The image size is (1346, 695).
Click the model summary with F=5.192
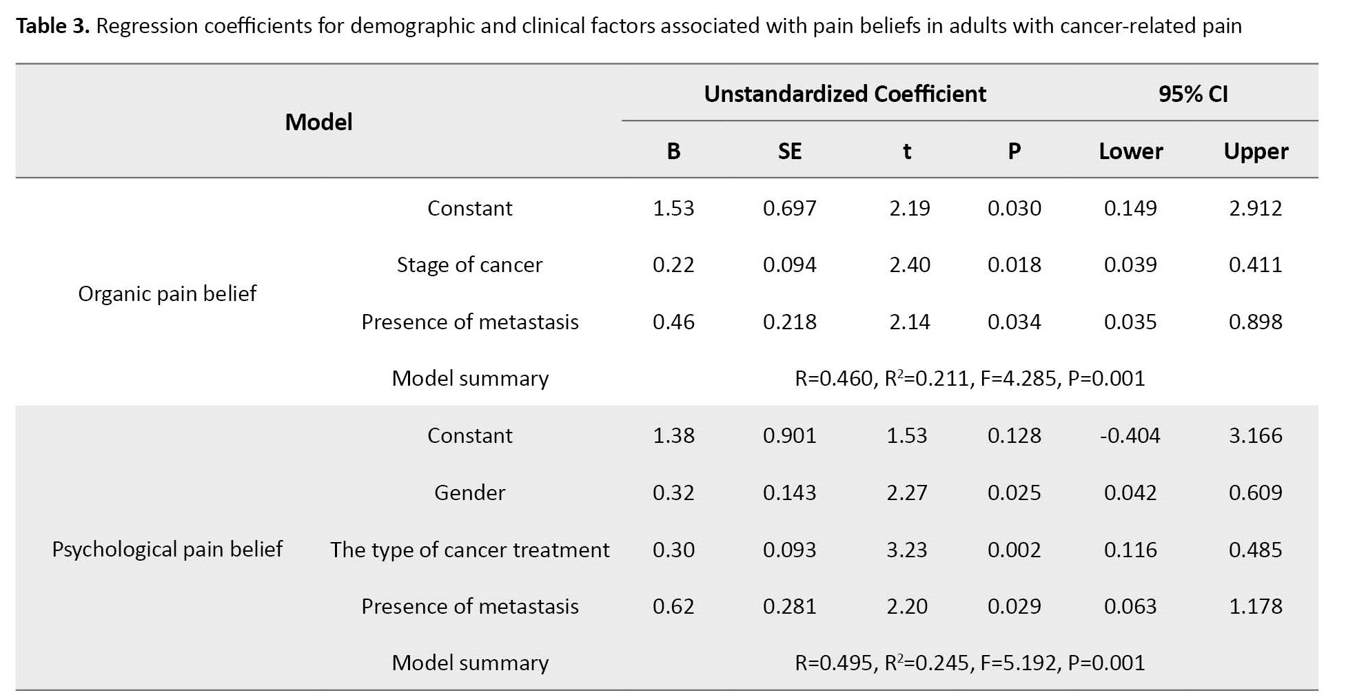point(969,663)
